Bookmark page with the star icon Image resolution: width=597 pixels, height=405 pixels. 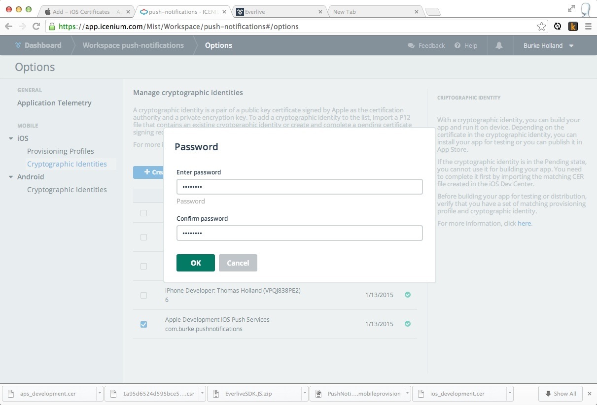[x=541, y=27]
